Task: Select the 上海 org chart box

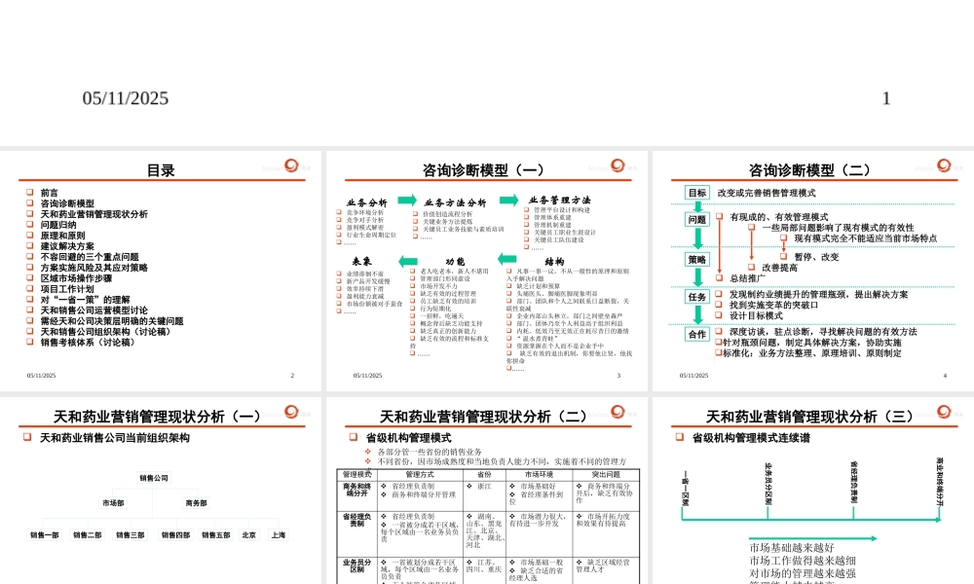Action: (x=279, y=535)
